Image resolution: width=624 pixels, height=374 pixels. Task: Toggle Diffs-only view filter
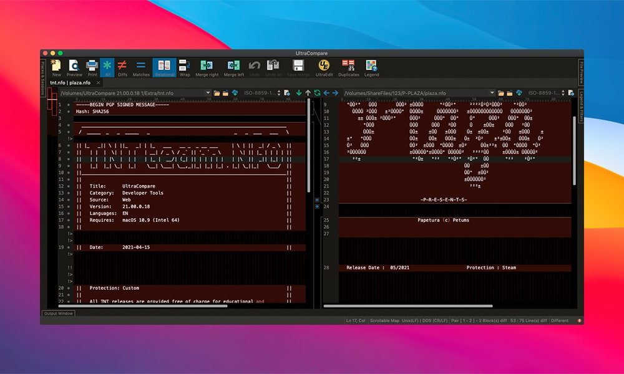122,65
